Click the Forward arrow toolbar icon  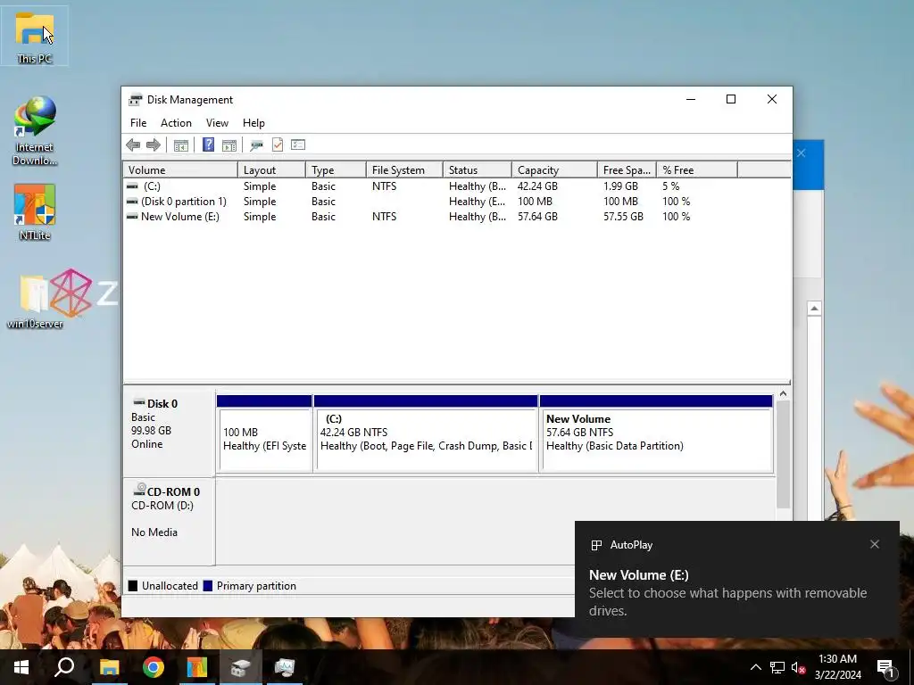point(154,145)
